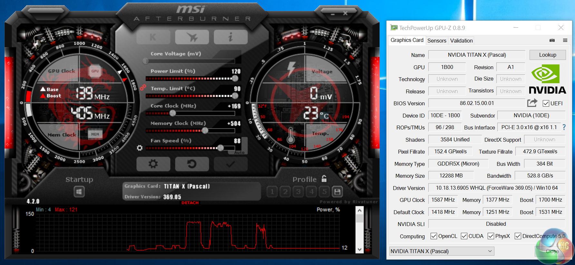The width and height of the screenshot is (575, 265).
Task: Click the BIOS save/share icon in GPU-Z
Action: tap(532, 103)
